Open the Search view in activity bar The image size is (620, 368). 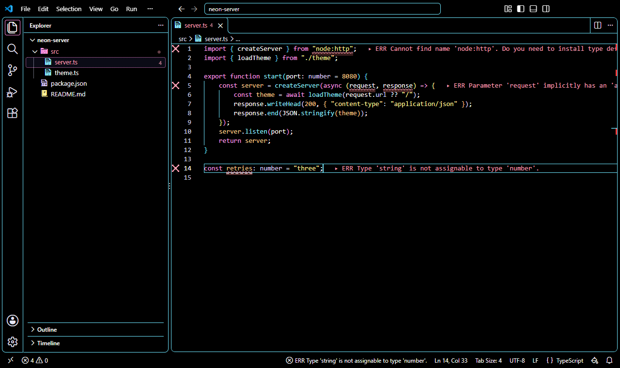(13, 49)
